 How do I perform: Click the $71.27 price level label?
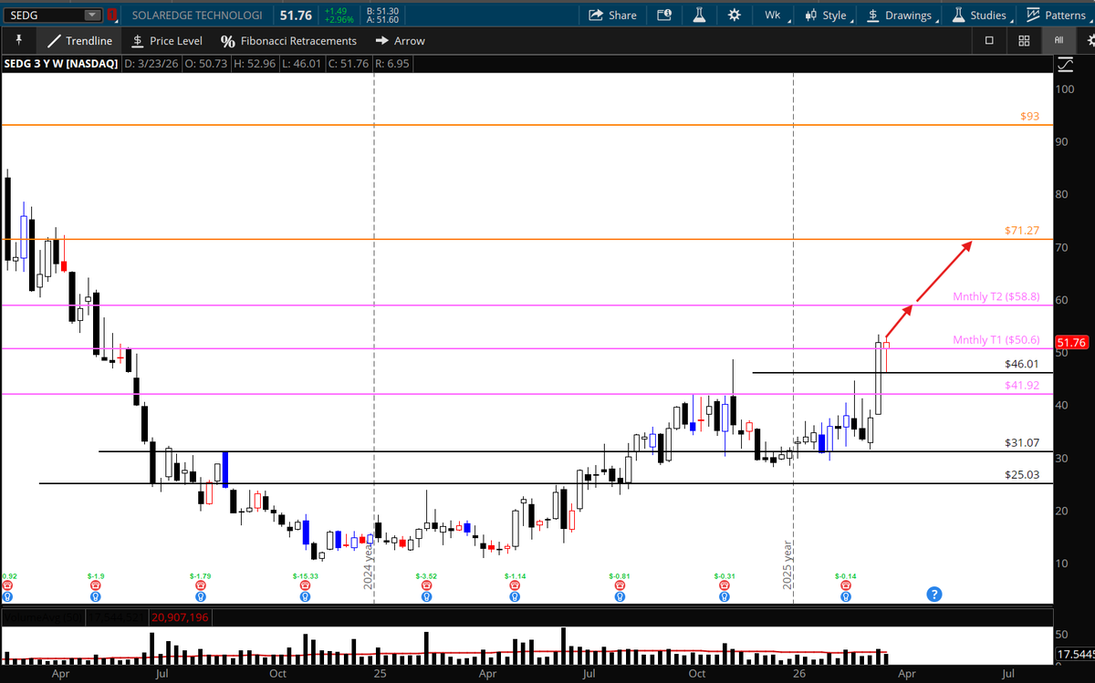tap(1021, 231)
